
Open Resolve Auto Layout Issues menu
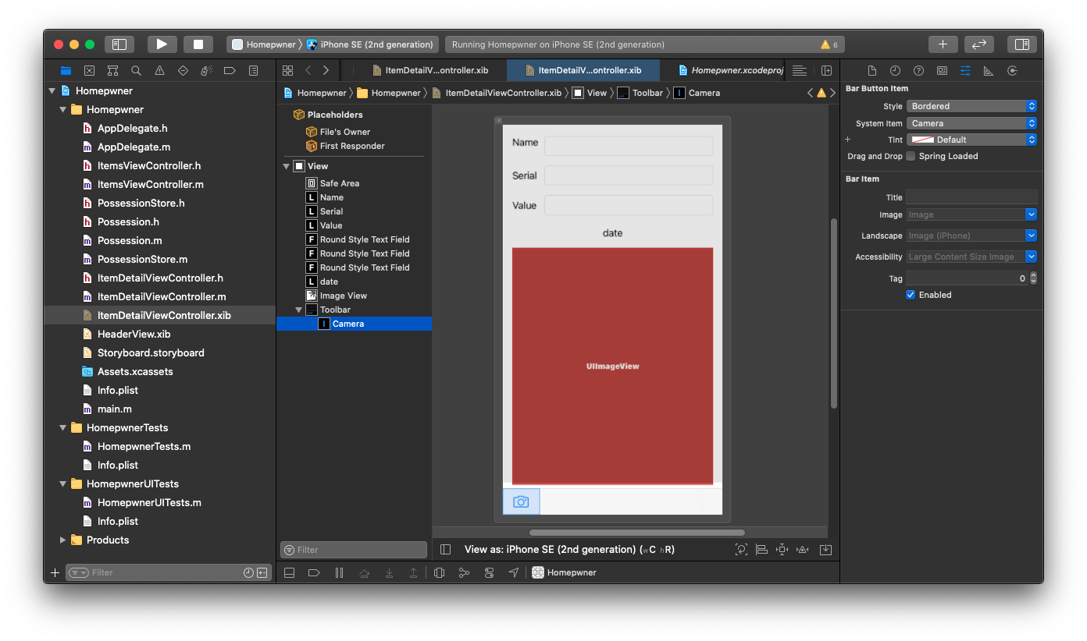802,549
